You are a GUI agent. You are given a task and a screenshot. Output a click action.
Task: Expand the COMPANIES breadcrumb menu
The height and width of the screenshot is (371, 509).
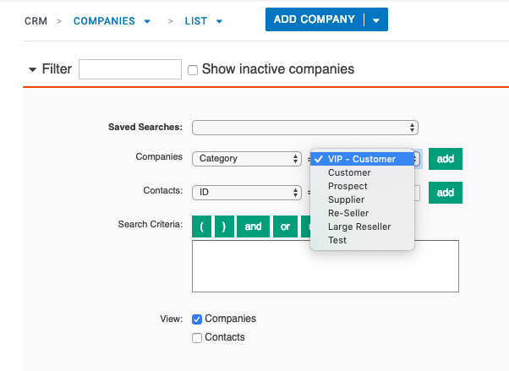click(148, 21)
